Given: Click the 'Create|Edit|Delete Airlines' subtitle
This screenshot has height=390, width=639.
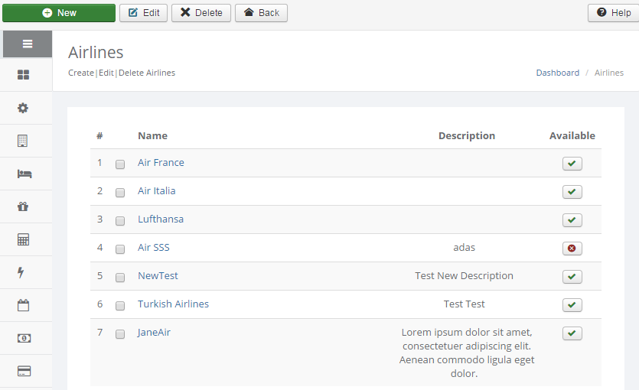Looking at the screenshot, I should pyautogui.click(x=122, y=73).
